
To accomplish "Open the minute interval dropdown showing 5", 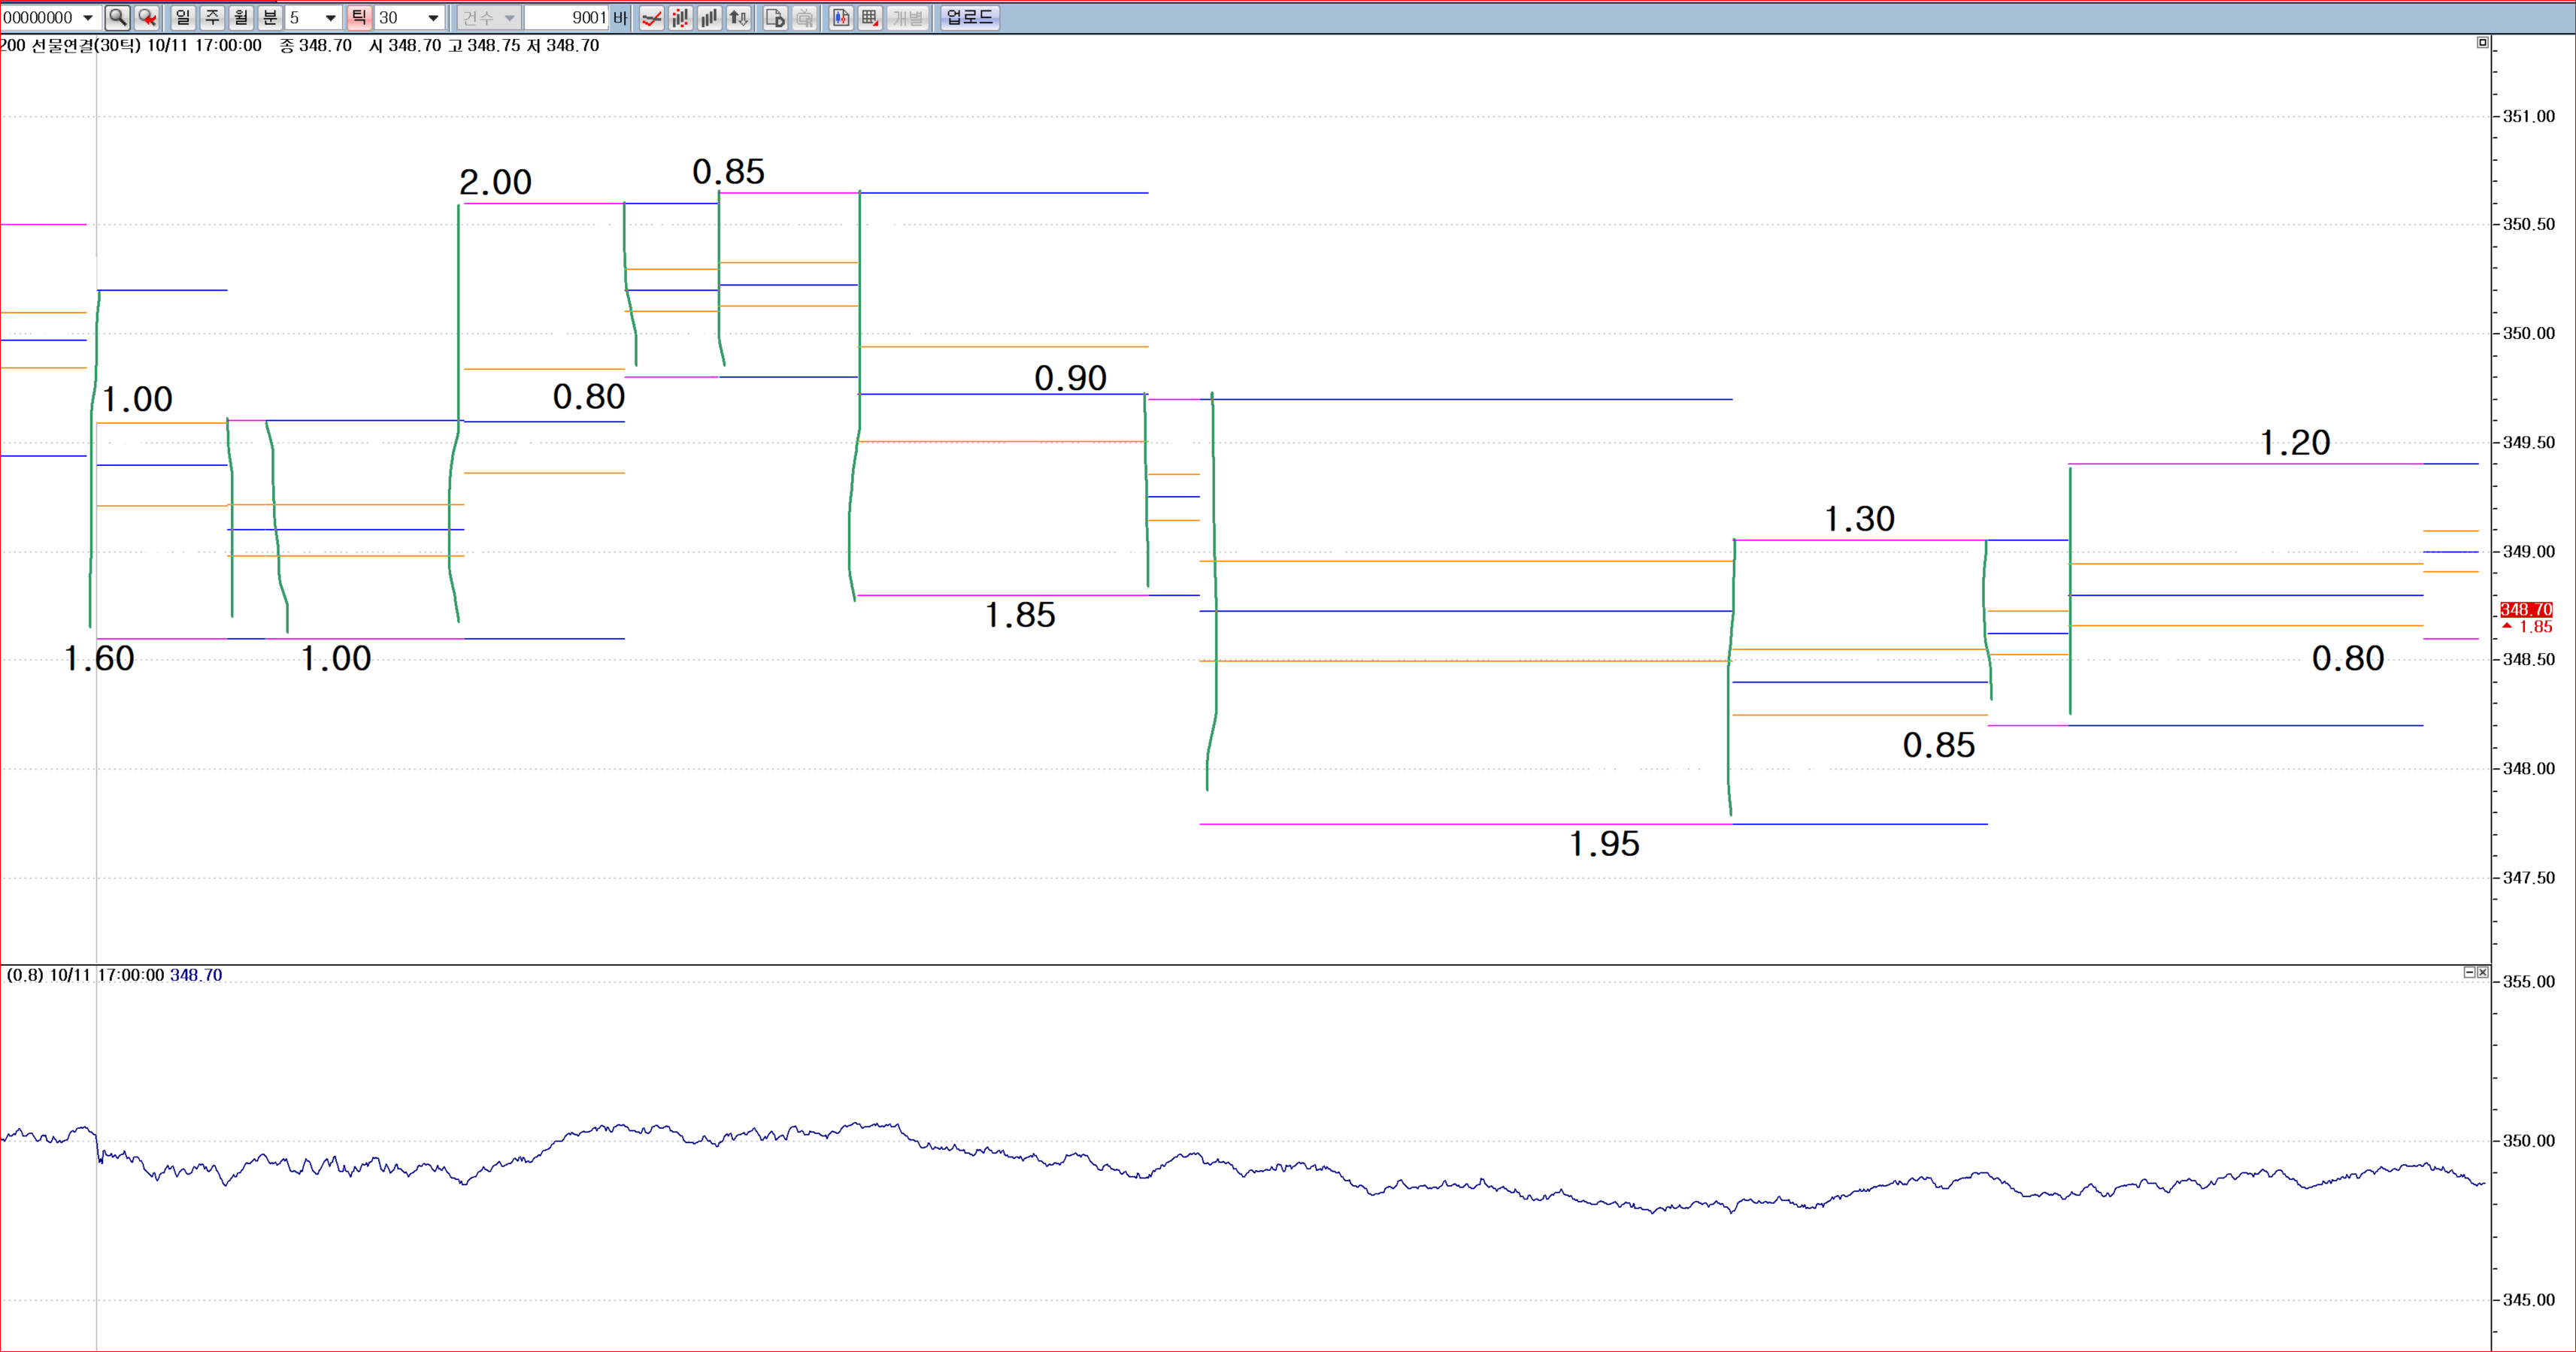I will coord(330,18).
